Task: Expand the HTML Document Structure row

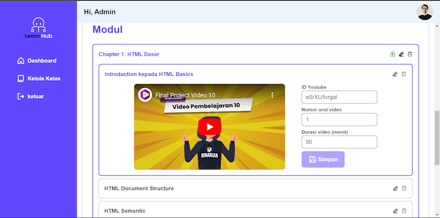Action: (x=256, y=188)
